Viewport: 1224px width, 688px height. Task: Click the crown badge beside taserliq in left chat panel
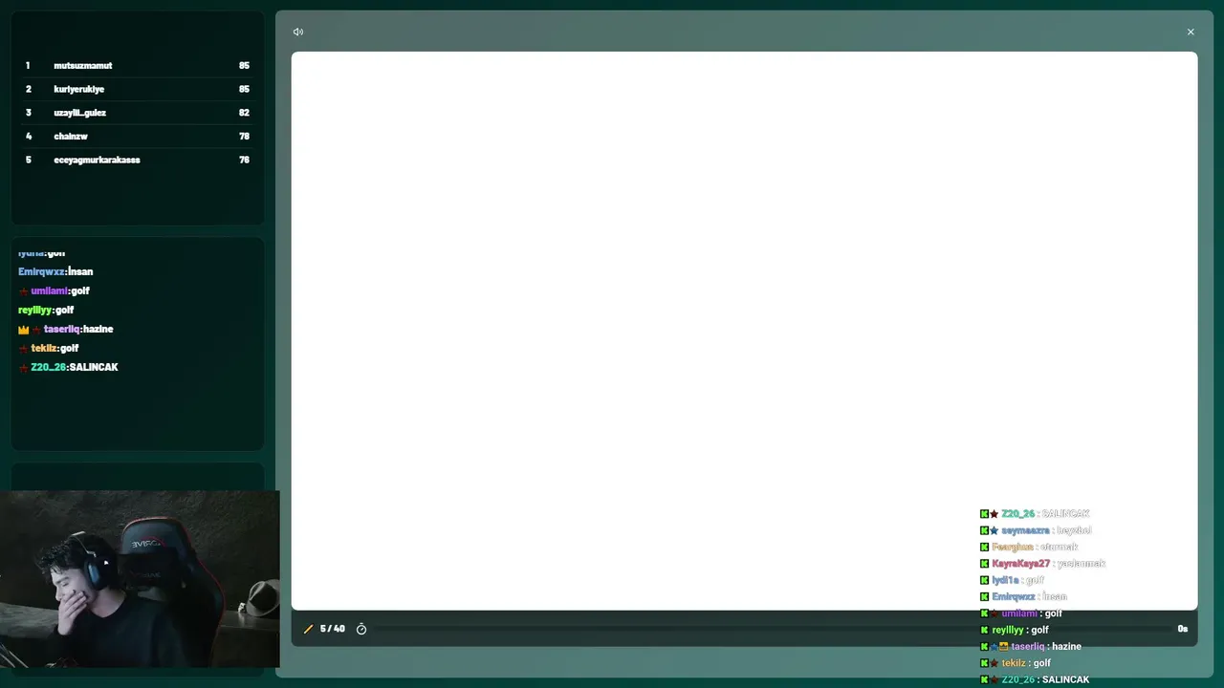[x=24, y=330]
